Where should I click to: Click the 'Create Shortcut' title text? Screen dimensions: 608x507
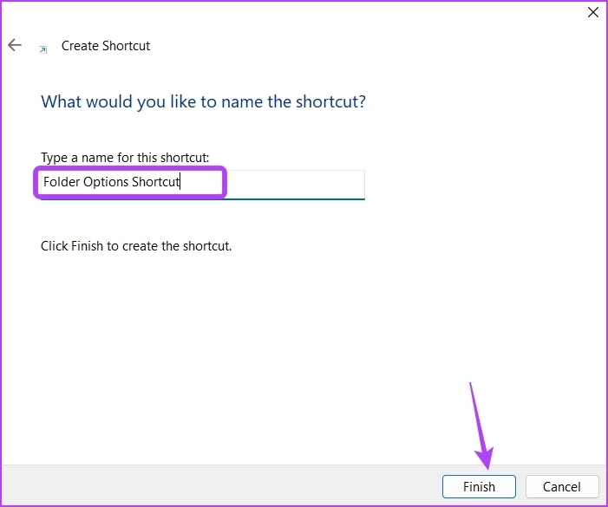pyautogui.click(x=106, y=46)
